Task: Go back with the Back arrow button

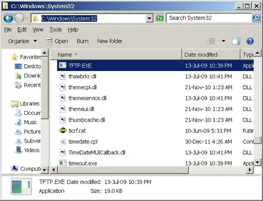Action: tap(8, 18)
